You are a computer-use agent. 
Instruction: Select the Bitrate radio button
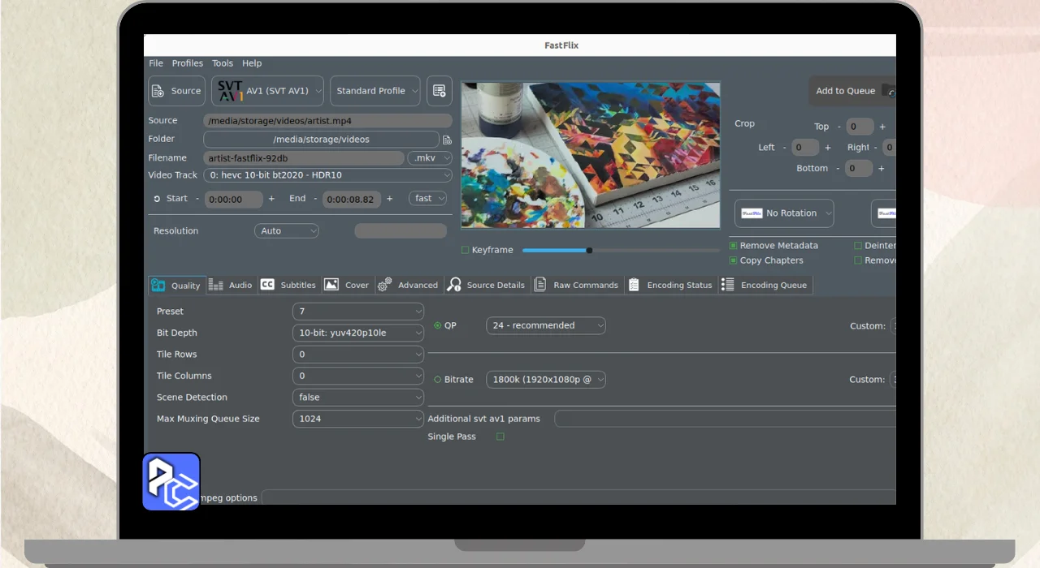[x=438, y=380]
